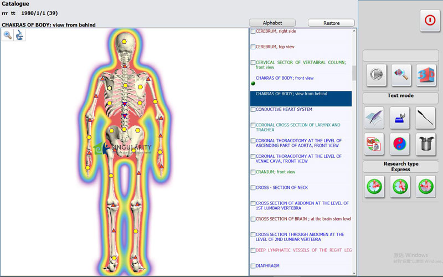Check the DEEP LYMPHATIC VESSELS checkbox
The image size is (443, 277).
click(253, 250)
